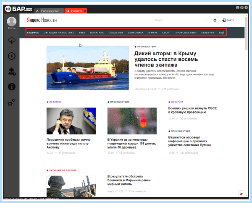Click Ситуация на Востоке red label
This screenshot has width=252, height=203.
(63, 170)
